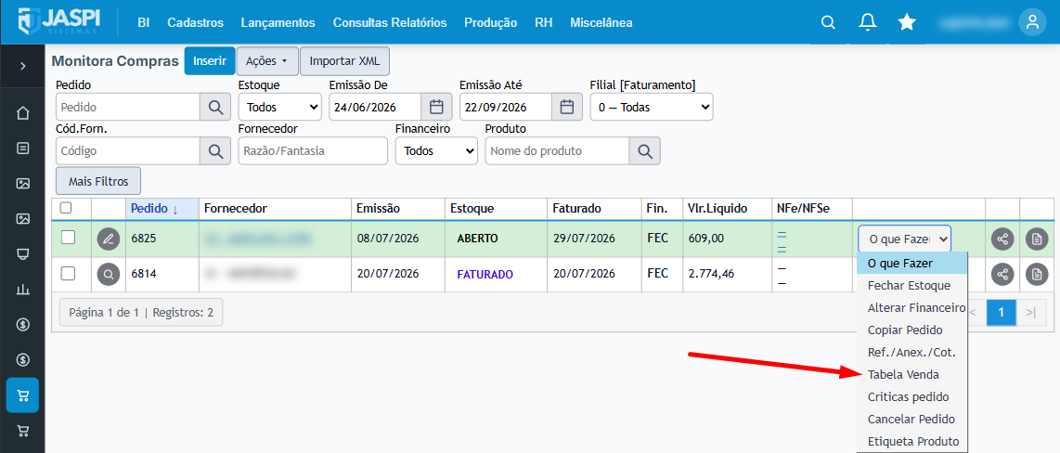Go to page 1 in pagination
Image resolution: width=1060 pixels, height=453 pixels.
1002,312
